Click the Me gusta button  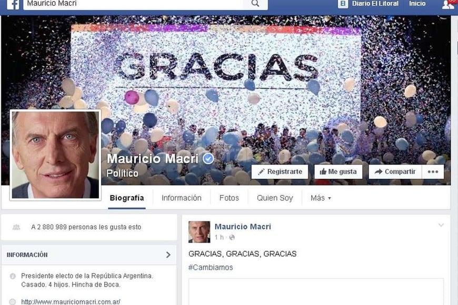pos(338,171)
